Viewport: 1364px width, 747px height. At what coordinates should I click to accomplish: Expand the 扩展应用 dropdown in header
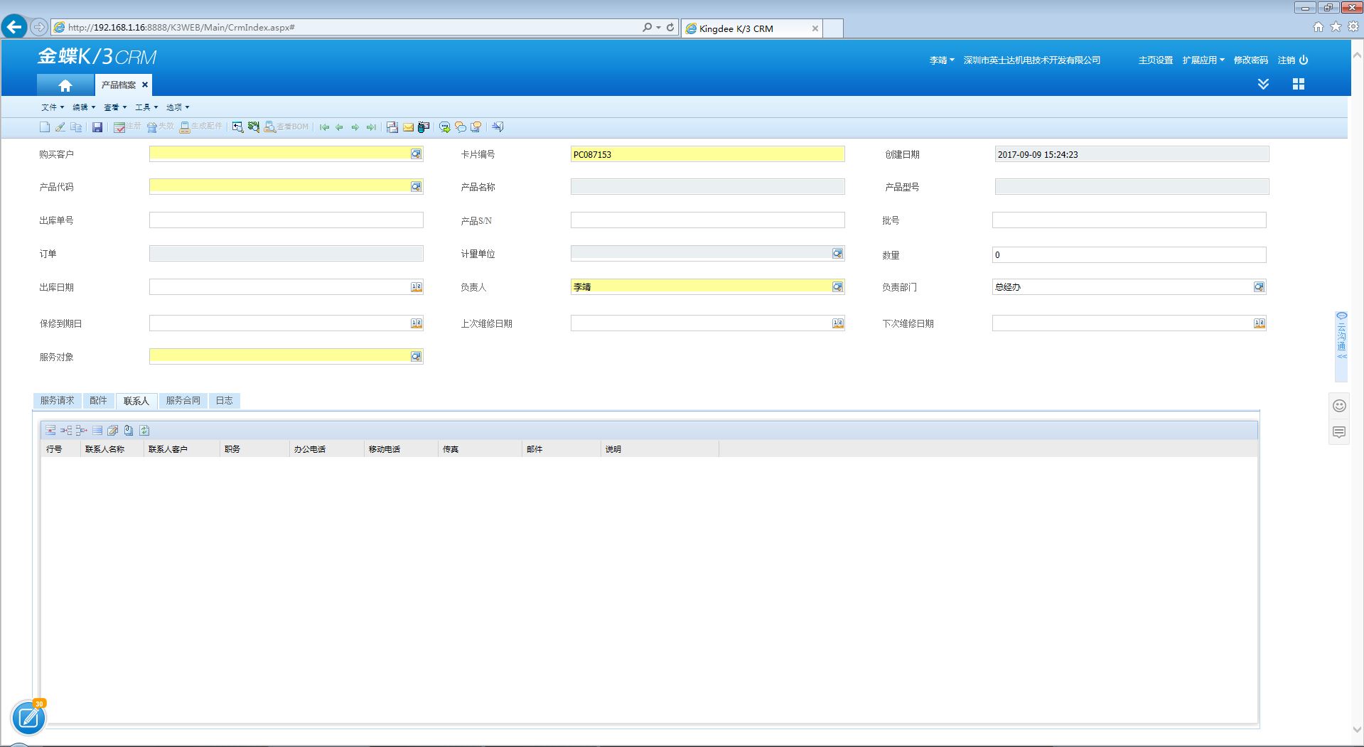[x=1203, y=60]
